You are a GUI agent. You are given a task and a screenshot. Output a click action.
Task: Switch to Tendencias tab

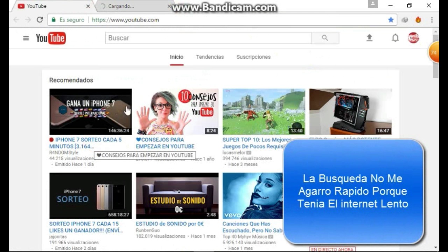210,57
